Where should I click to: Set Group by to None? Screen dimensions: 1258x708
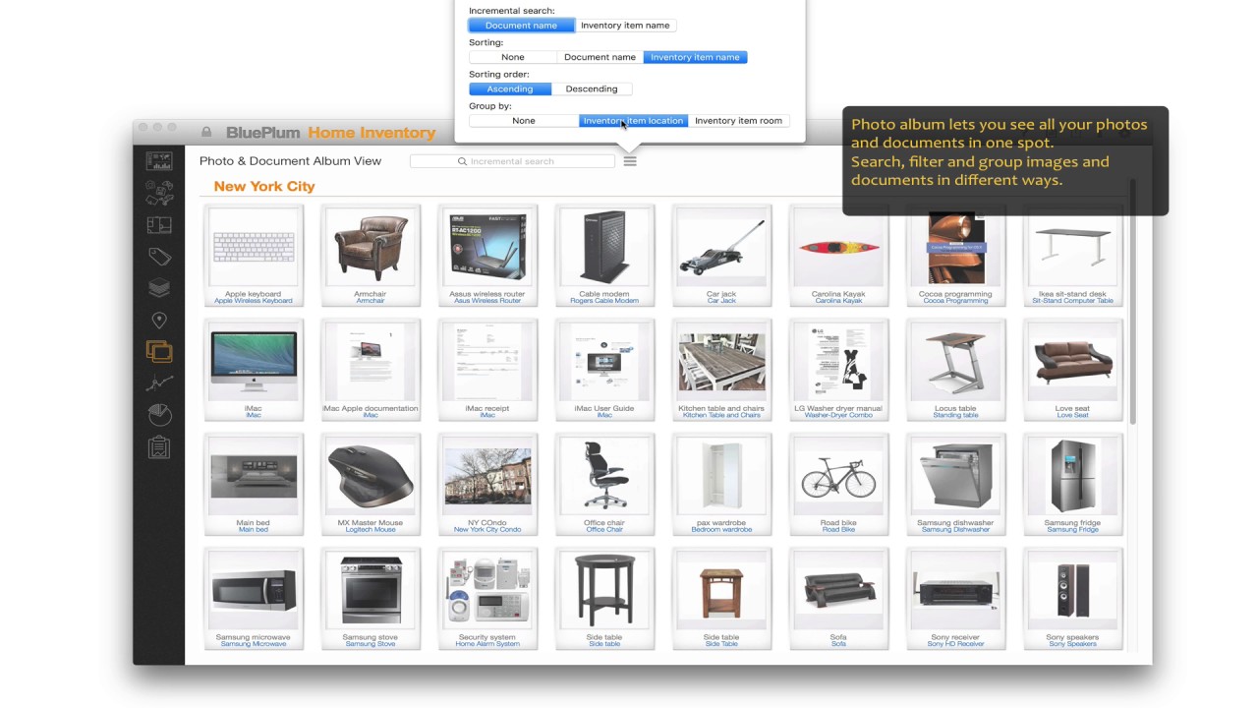(x=524, y=121)
